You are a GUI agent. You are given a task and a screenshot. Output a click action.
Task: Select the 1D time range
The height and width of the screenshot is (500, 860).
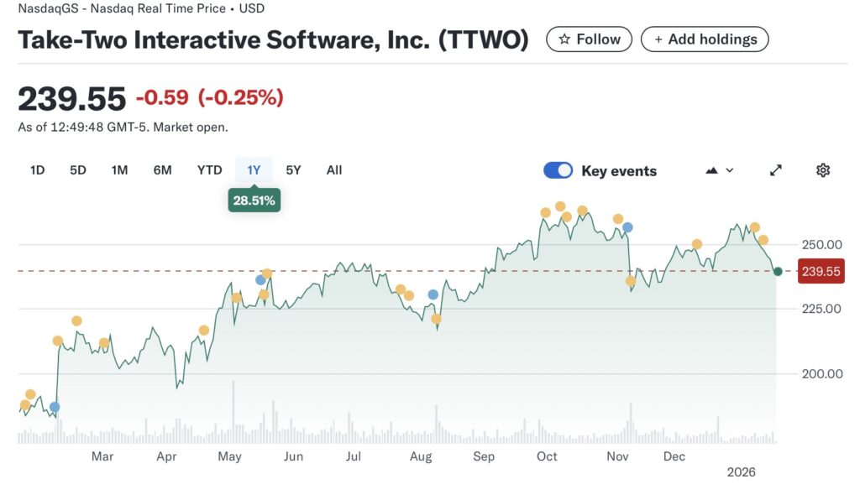click(x=37, y=170)
